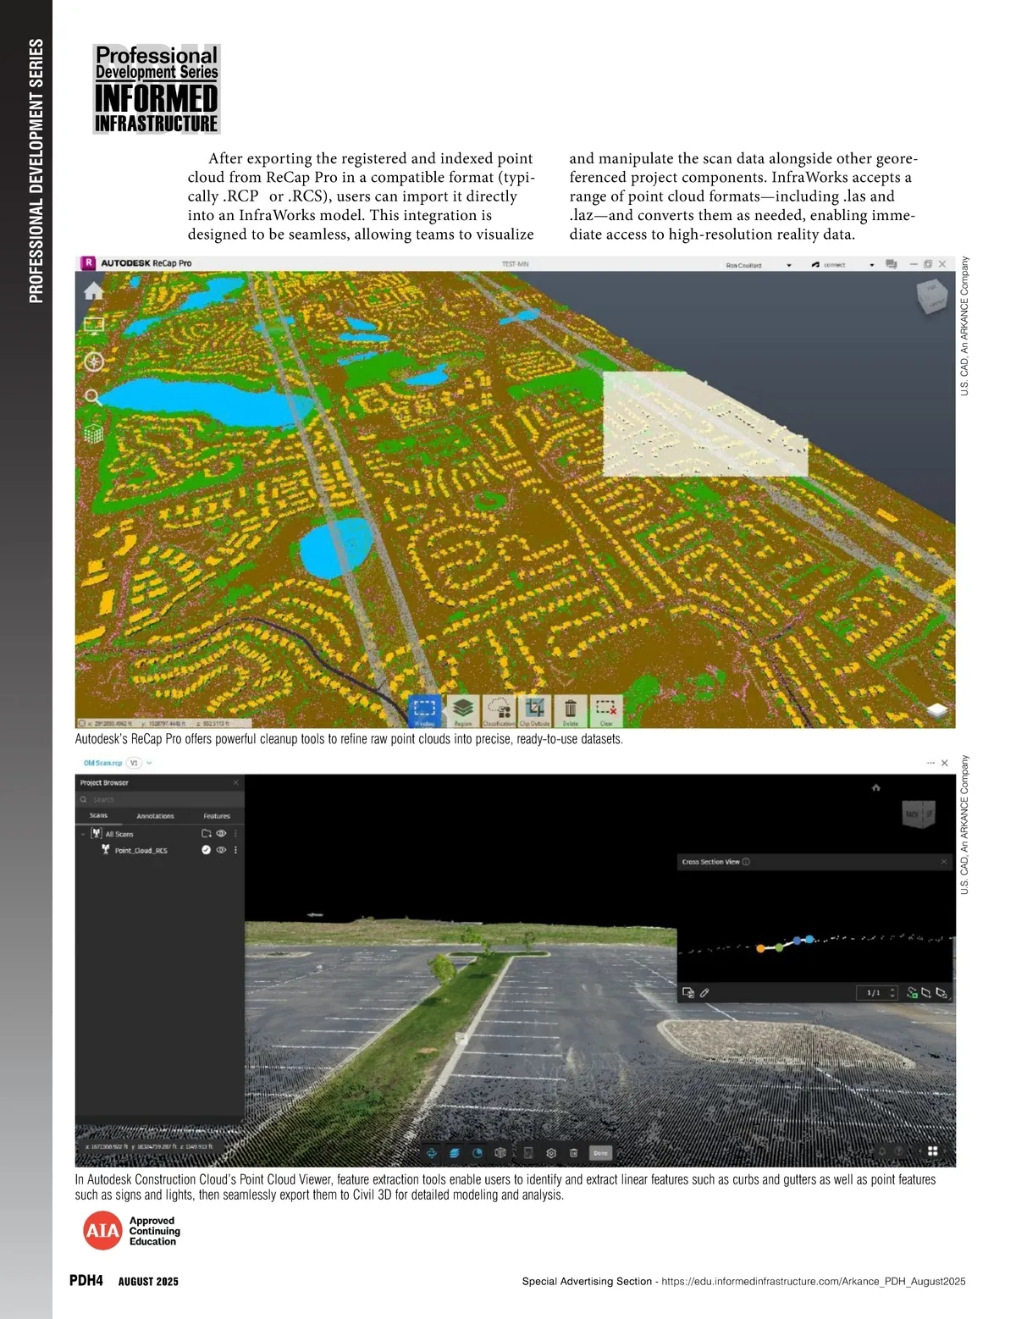
Task: Click the Delete trash icon in ReCap
Action: click(x=571, y=709)
